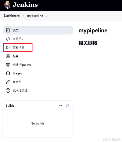Click the Jenkins butler logo
This screenshot has width=122, height=143.
pos(7,5)
